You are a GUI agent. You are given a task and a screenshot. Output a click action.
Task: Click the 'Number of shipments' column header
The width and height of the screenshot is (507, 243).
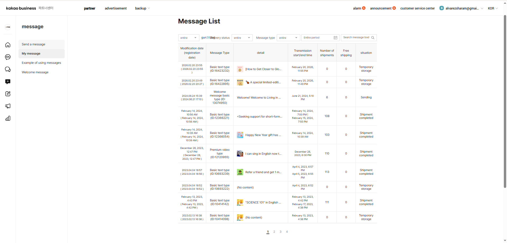[327, 53]
